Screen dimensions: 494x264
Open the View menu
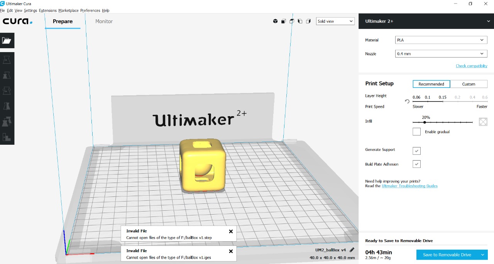coord(18,10)
